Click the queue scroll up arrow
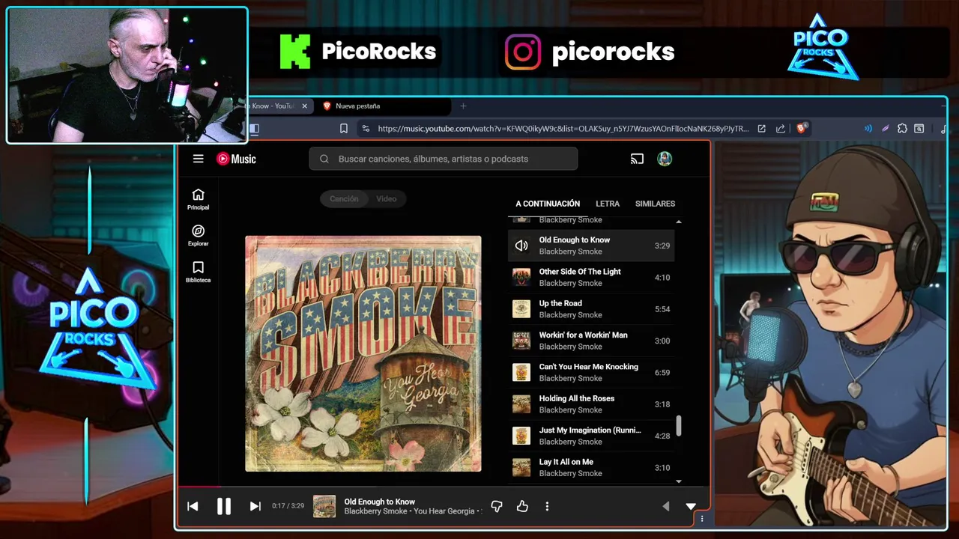This screenshot has height=539, width=959. point(679,222)
